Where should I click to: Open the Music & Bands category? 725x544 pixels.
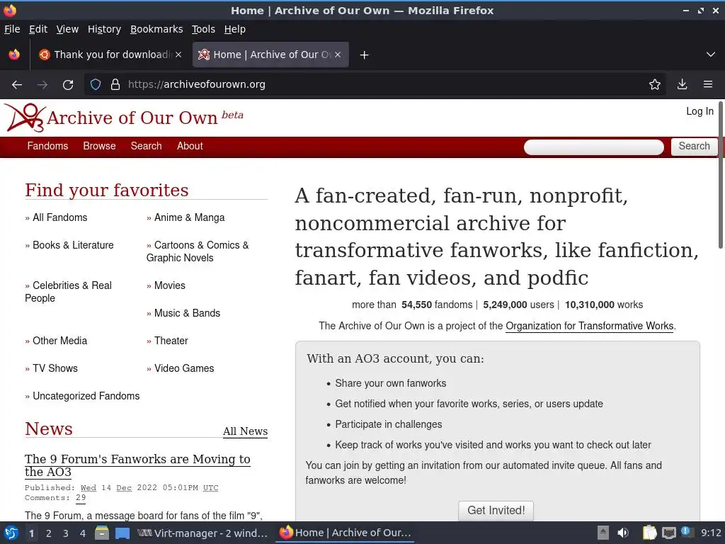[x=187, y=313]
